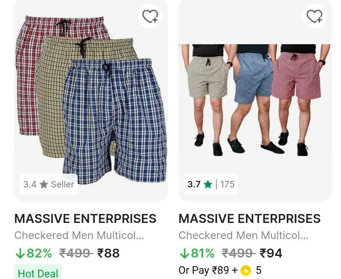Open the right MASSIVE ENTERPRISES product listing
341x279 pixels.
(x=249, y=218)
